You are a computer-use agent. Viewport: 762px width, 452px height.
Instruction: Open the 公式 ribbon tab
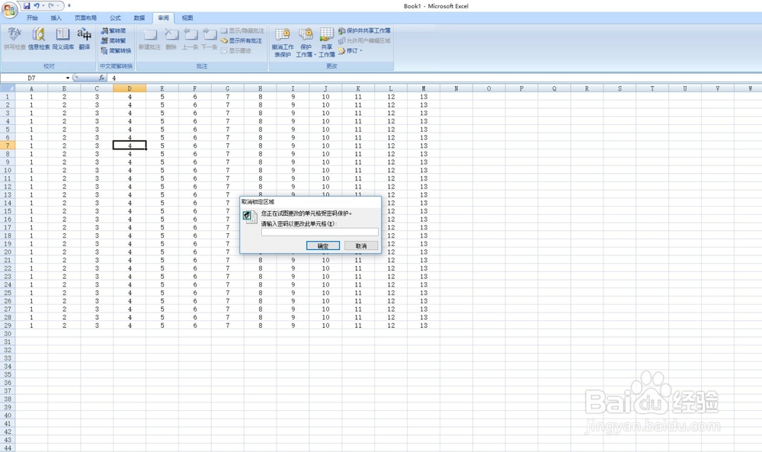click(115, 18)
